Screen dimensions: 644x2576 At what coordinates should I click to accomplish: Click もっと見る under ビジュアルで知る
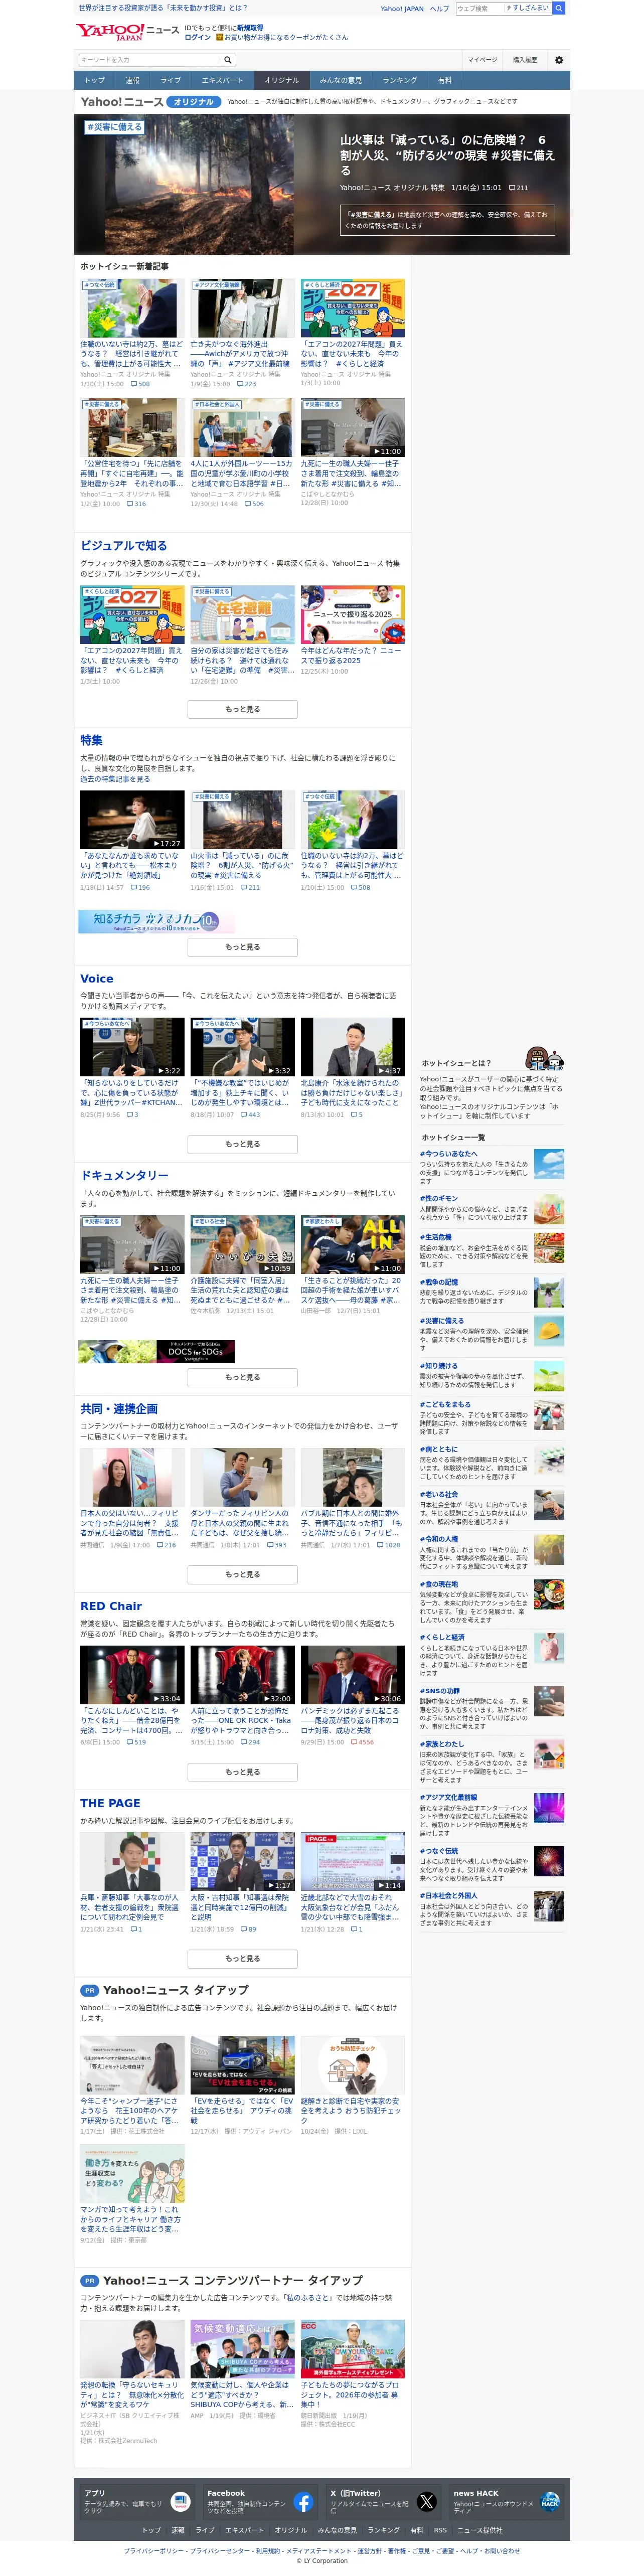tap(243, 709)
